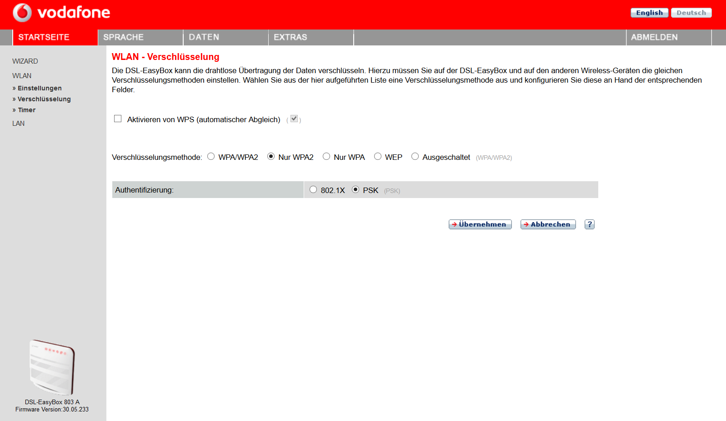Switch to the DATEN tab
726x421 pixels.
coord(226,37)
